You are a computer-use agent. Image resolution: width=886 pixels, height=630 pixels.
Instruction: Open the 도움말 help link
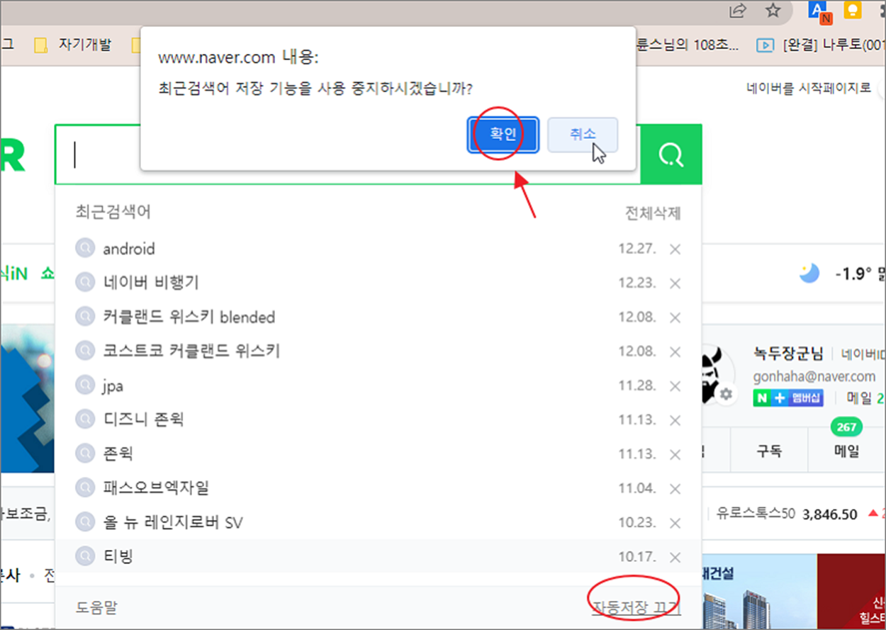[x=96, y=608]
